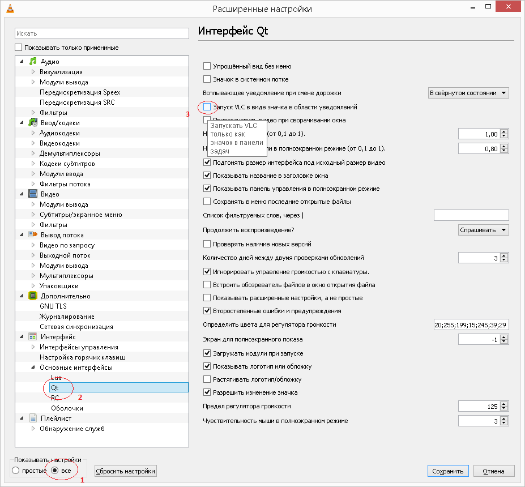Select the все radio button
The width and height of the screenshot is (525, 487).
(x=55, y=471)
